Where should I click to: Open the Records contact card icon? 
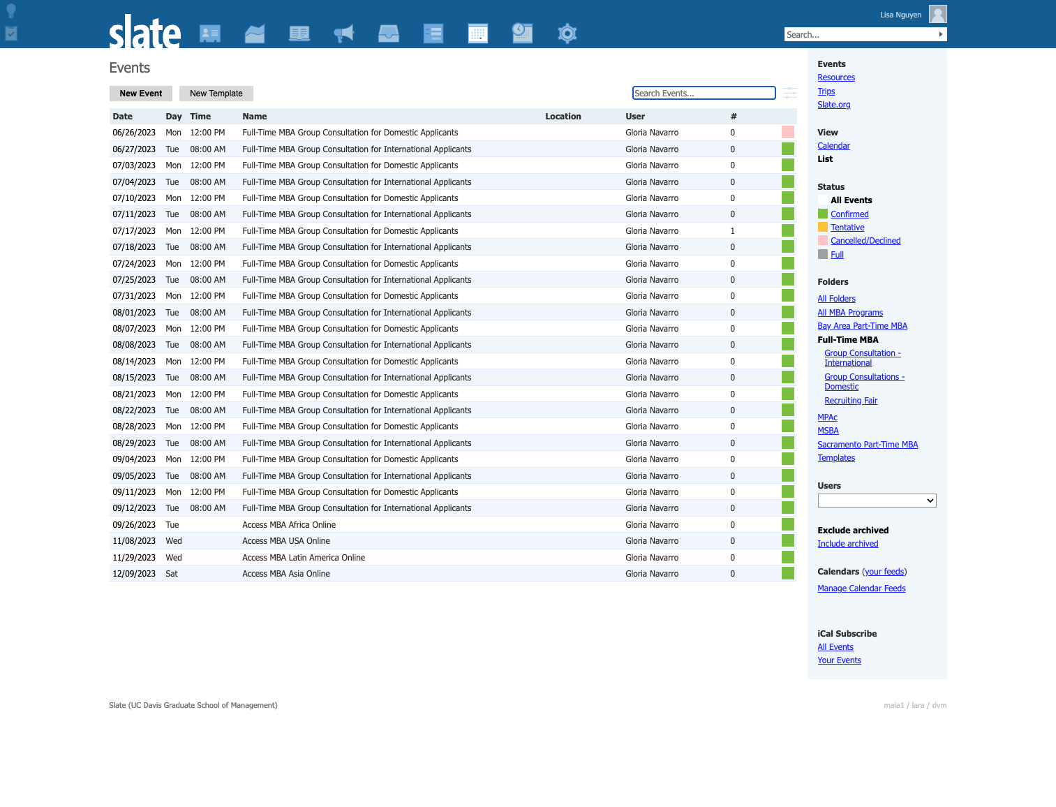[210, 34]
